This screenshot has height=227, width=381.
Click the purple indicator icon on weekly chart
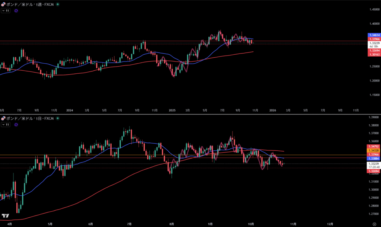click(x=16, y=11)
